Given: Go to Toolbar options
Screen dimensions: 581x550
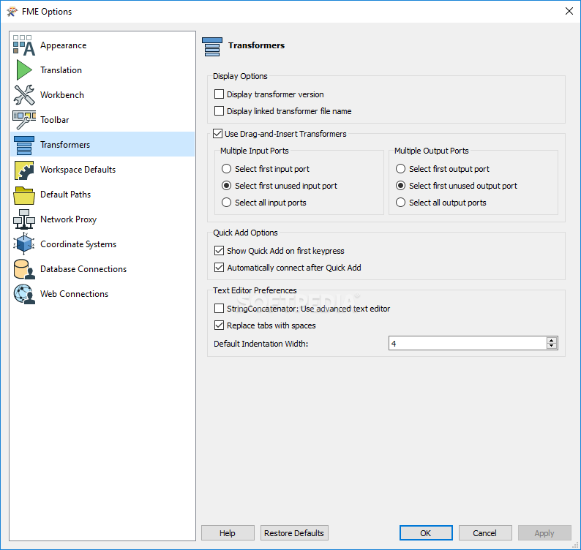Looking at the screenshot, I should (102, 120).
